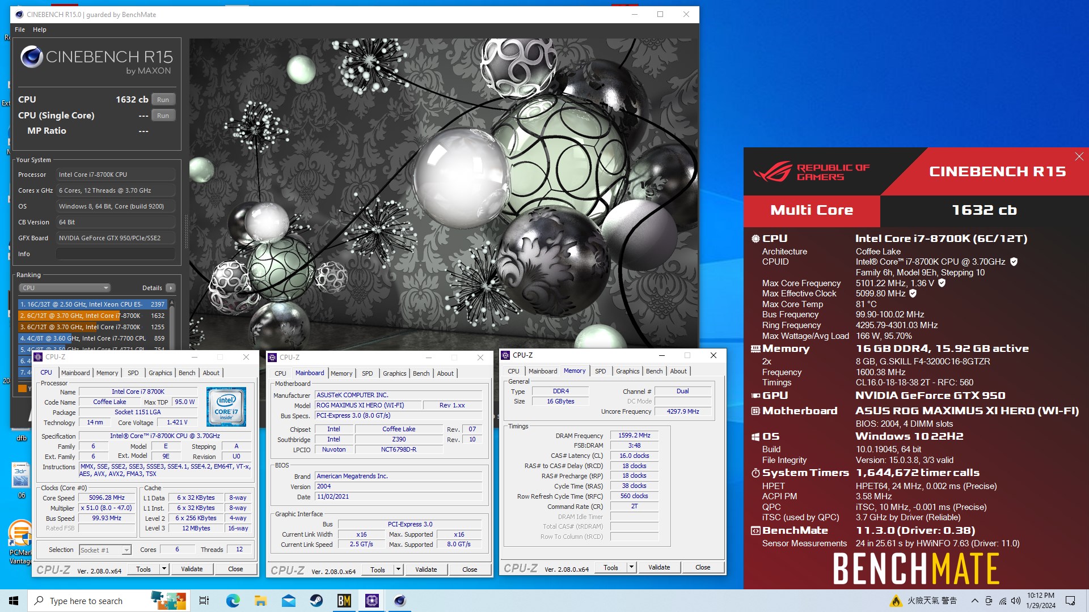Click the Cinebench R15 sphere logo

click(x=31, y=57)
